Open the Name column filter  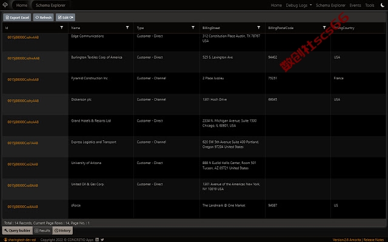pos(127,28)
